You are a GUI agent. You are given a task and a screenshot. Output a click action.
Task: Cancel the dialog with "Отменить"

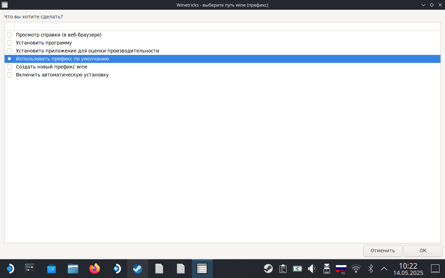point(383,251)
